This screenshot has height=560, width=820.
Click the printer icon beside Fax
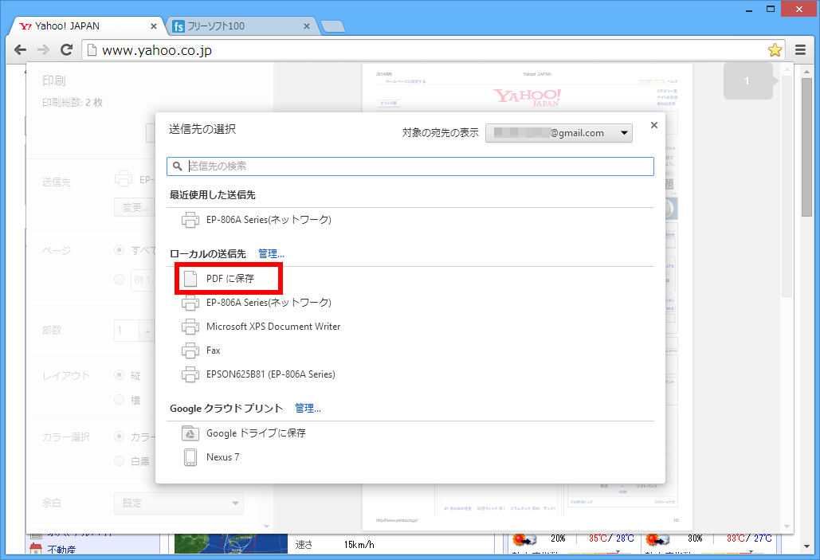tap(190, 350)
